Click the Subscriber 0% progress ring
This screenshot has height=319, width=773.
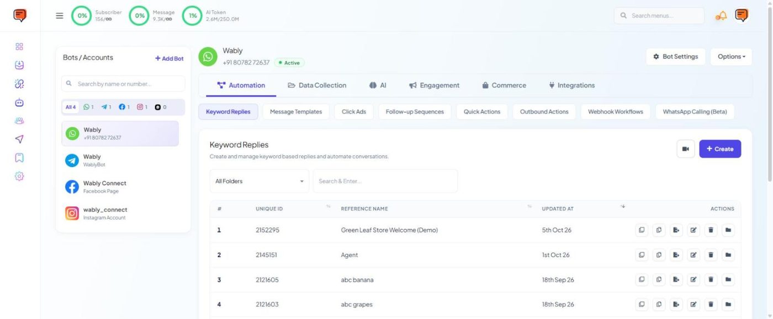coord(82,15)
